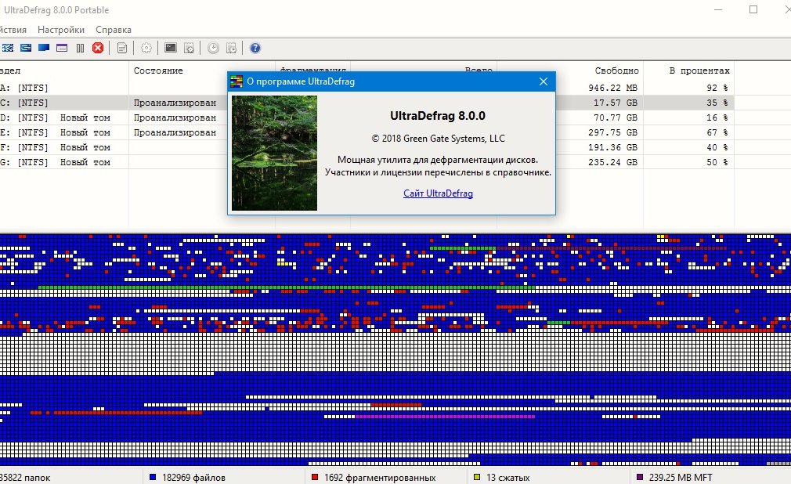Click the yellow compressed legend square
The width and height of the screenshot is (791, 484).
[477, 477]
